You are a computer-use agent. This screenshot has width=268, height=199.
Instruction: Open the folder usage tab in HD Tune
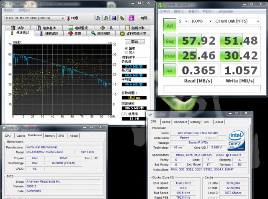(133, 33)
